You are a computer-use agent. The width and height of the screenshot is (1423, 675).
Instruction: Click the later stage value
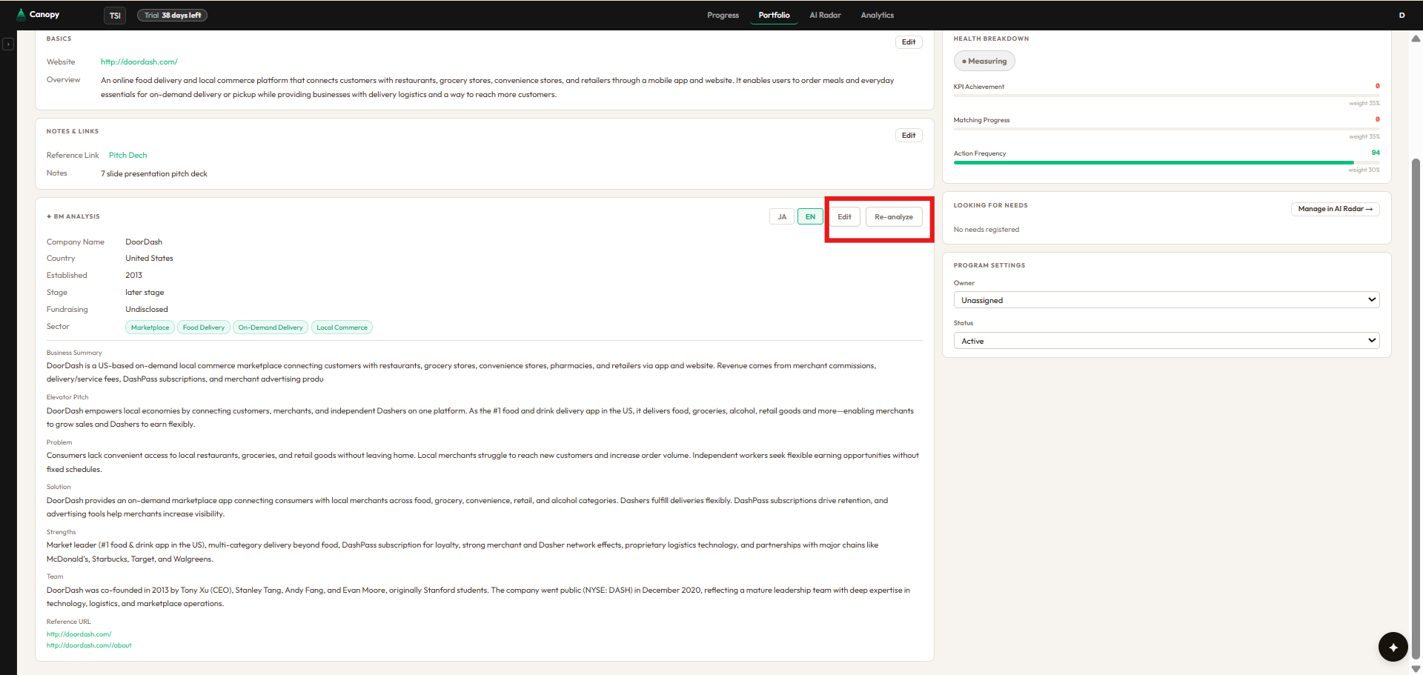[145, 293]
